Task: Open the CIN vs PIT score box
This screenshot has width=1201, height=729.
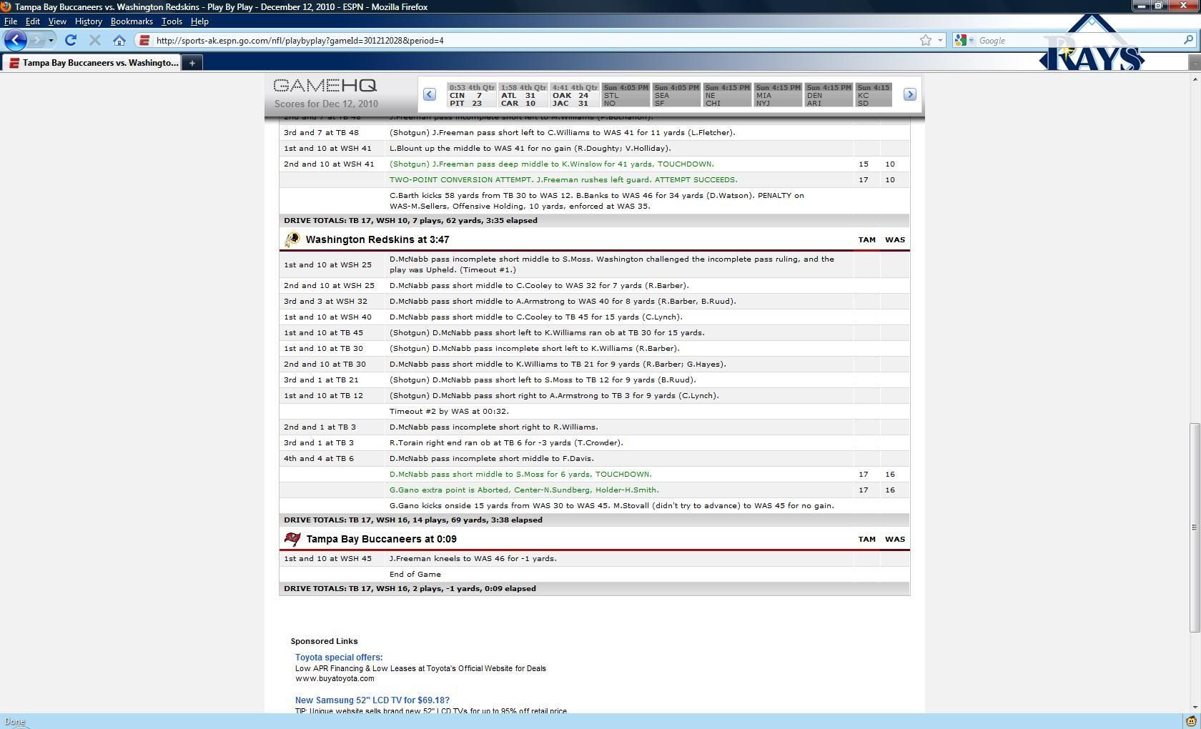Action: point(471,95)
